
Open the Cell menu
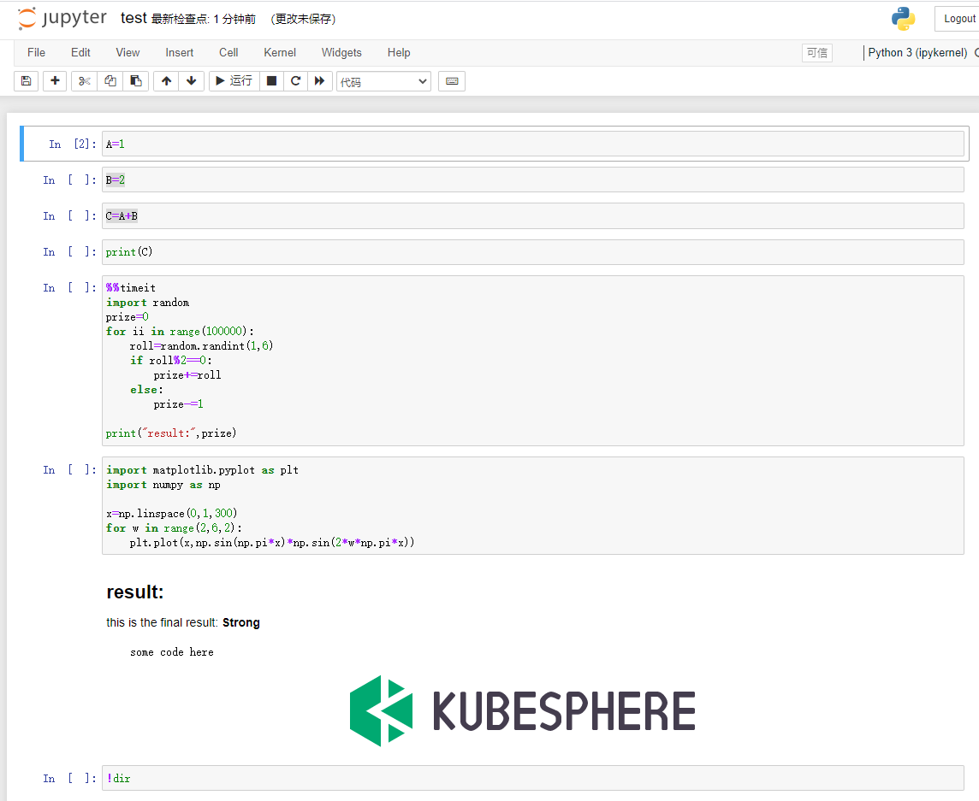point(228,52)
